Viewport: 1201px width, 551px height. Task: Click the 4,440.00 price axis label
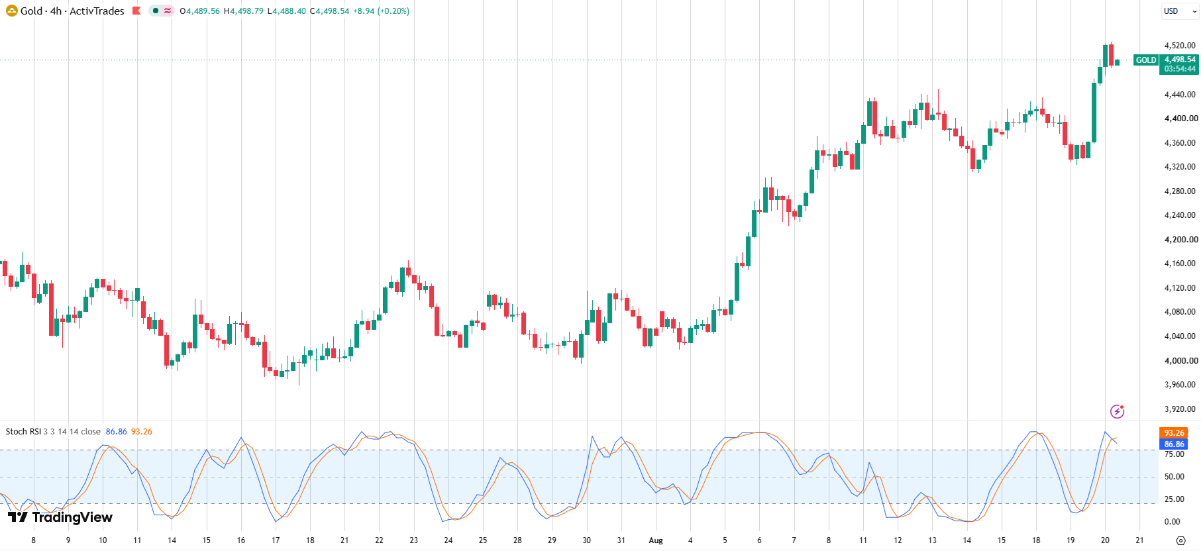1180,95
